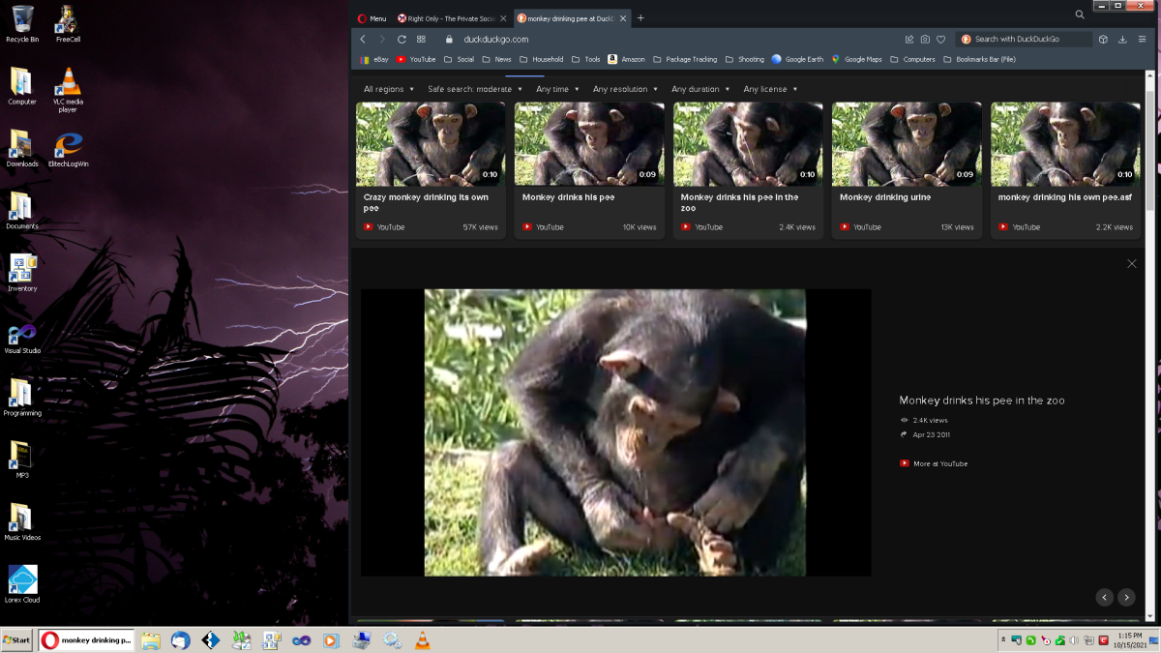1161x653 pixels.
Task: Open the Speed Dial start page grid
Action: tap(421, 40)
